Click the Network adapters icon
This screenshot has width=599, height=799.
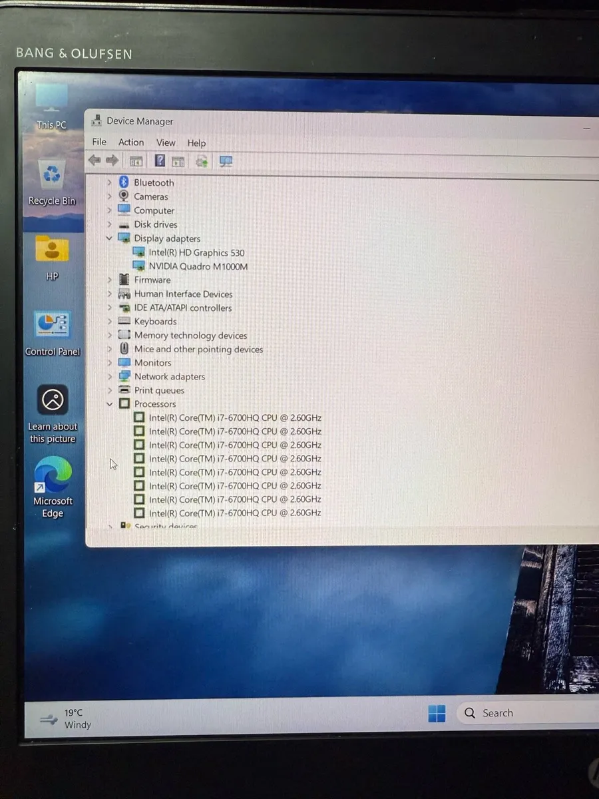pyautogui.click(x=124, y=376)
